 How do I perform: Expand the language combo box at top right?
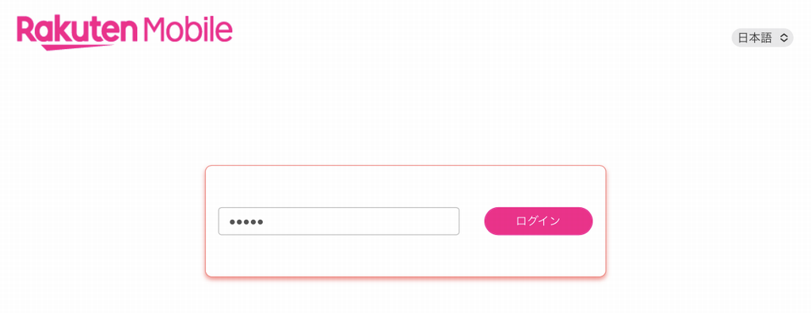point(762,38)
